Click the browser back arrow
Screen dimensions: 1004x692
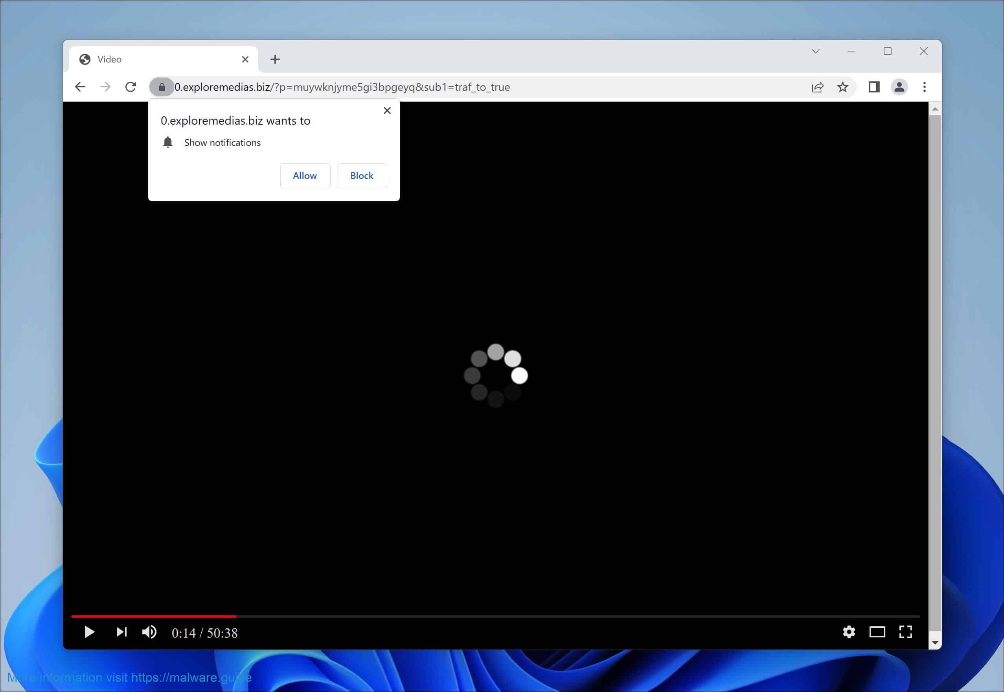(x=80, y=87)
